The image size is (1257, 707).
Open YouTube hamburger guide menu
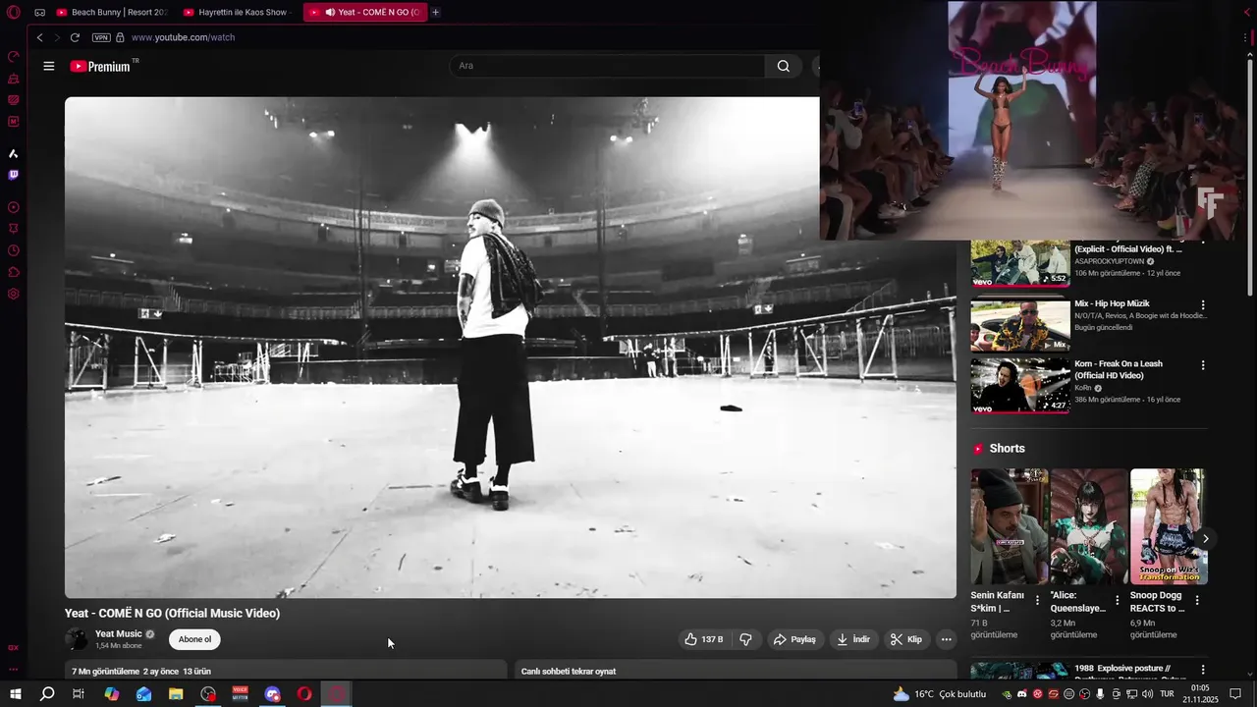coord(49,66)
